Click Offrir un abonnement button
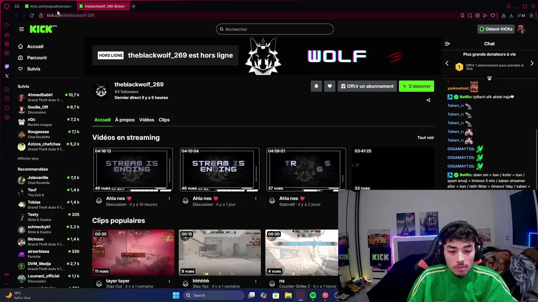The image size is (538, 302). 367,86
